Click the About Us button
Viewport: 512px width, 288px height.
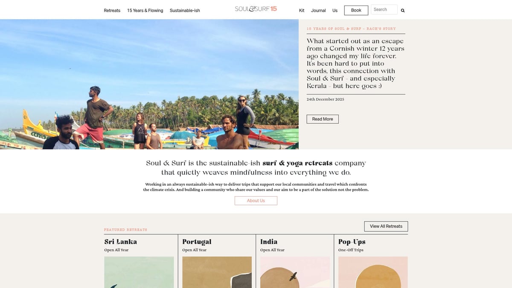(256, 201)
